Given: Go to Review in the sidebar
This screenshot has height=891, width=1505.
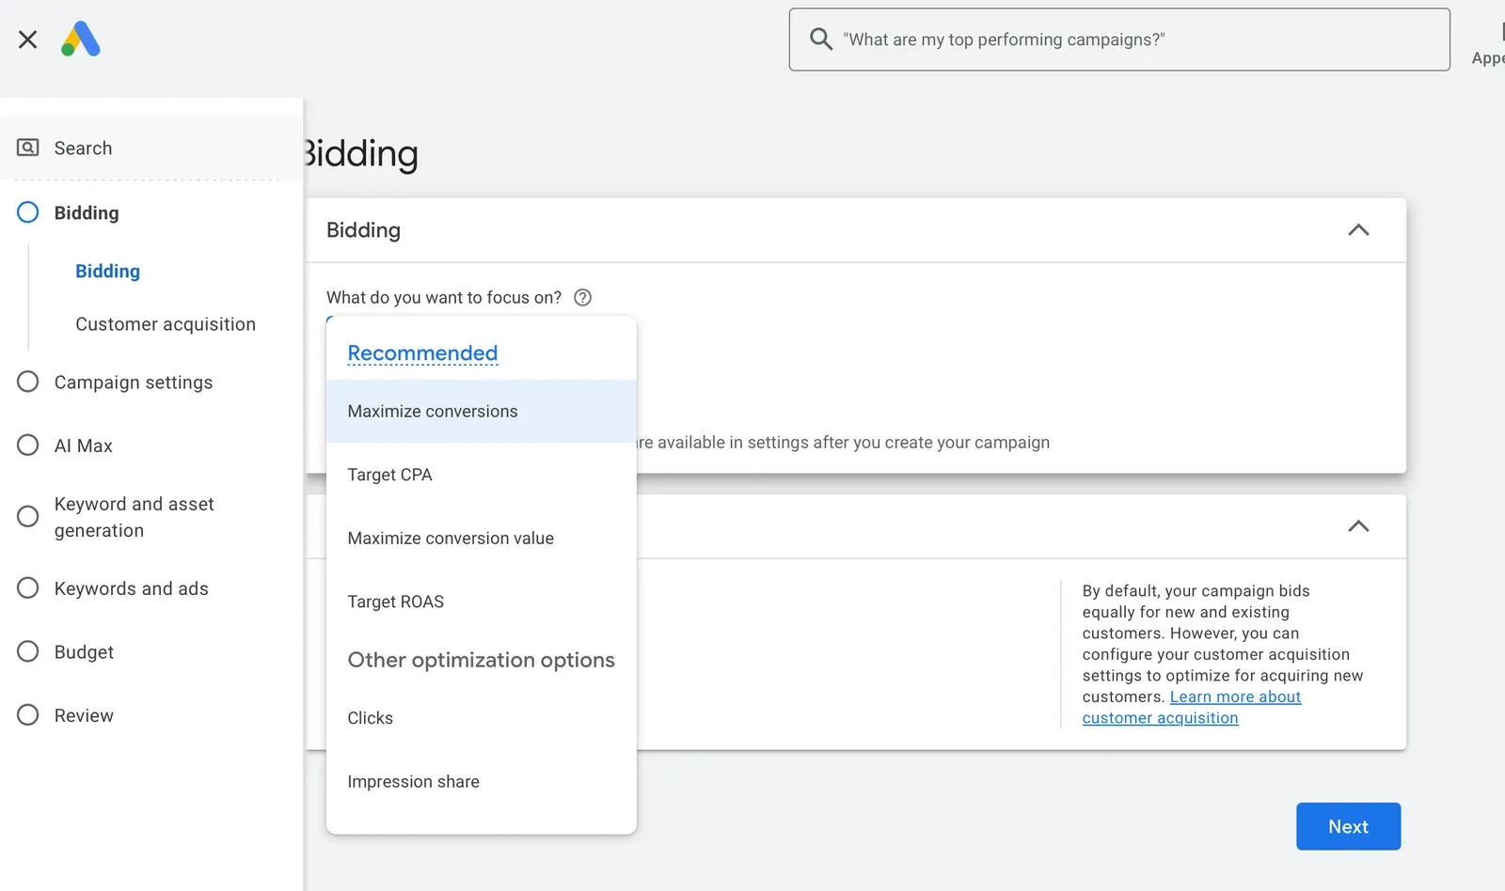Looking at the screenshot, I should point(84,715).
